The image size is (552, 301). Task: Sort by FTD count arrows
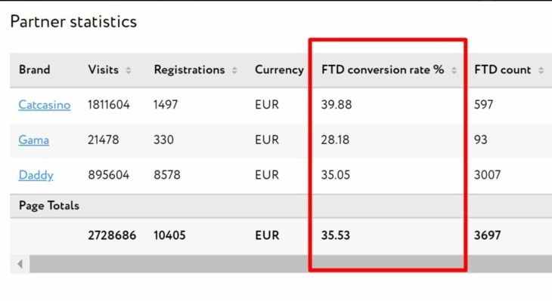[x=541, y=70]
